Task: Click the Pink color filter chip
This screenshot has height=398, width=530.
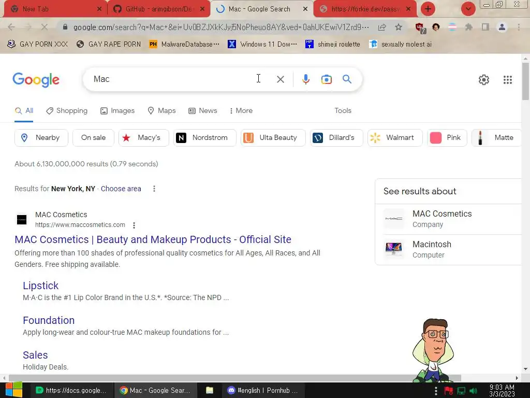Action: (x=447, y=138)
